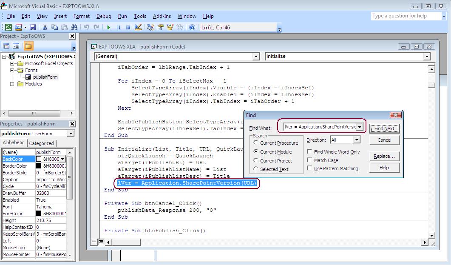Click the Replace... button

click(x=384, y=156)
